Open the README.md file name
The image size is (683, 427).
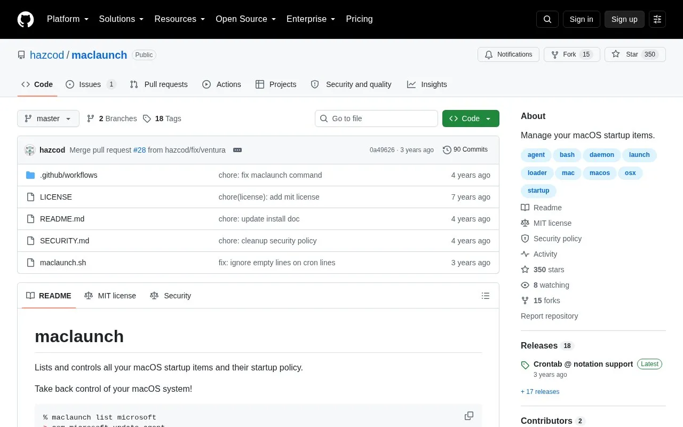coord(62,219)
